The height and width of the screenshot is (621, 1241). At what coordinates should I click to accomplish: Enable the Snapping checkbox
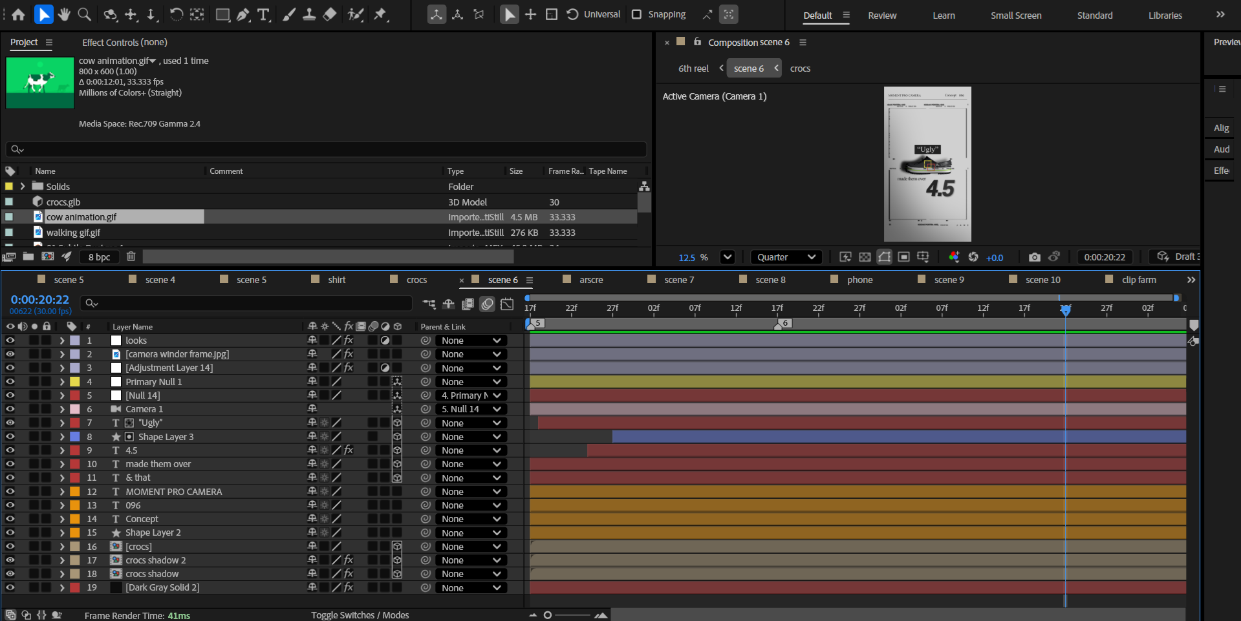click(636, 14)
